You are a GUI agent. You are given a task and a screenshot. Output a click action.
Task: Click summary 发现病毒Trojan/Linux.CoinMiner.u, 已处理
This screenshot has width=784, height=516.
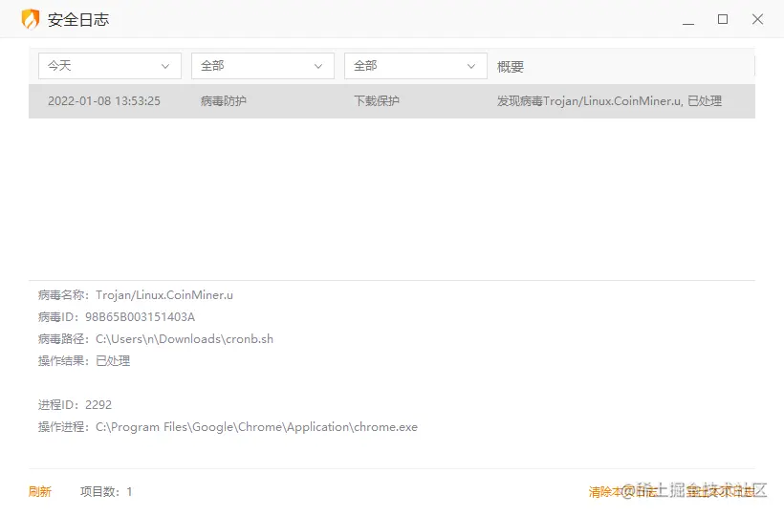(x=609, y=101)
